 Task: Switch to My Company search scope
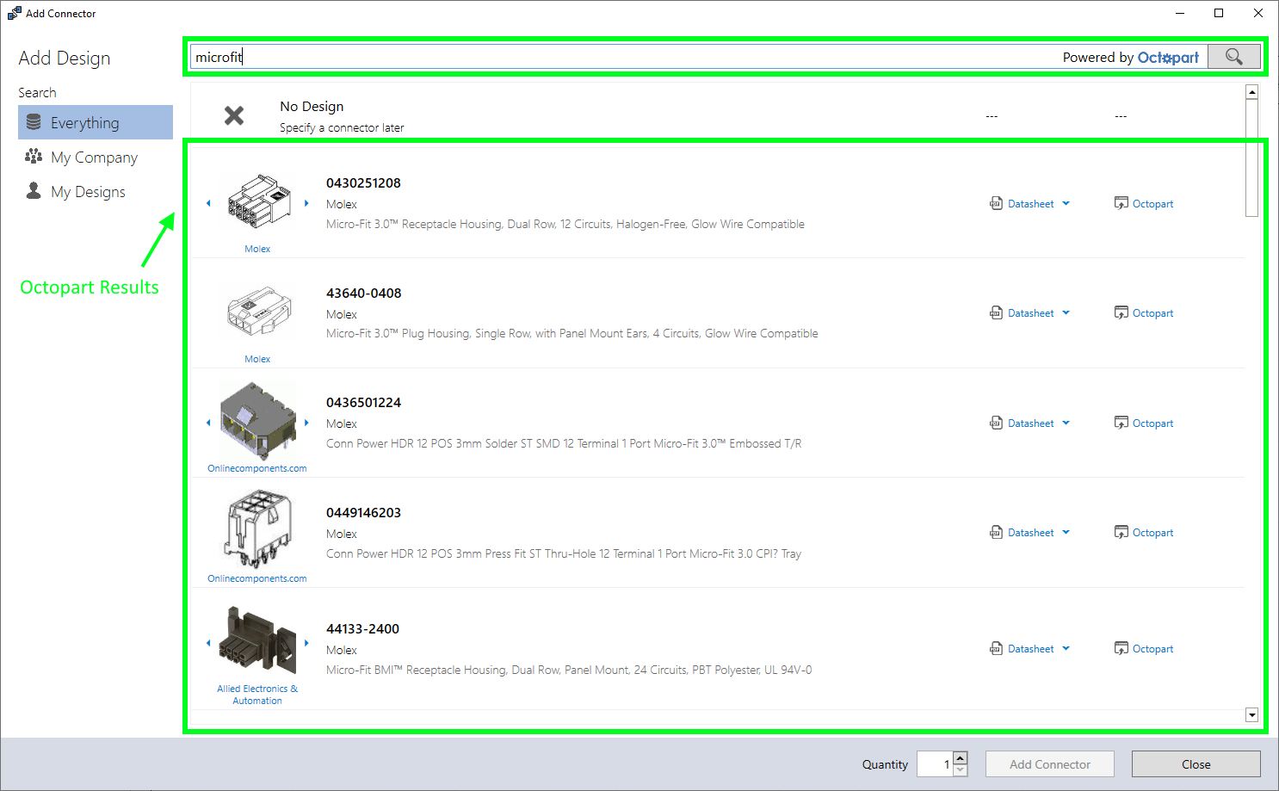[96, 157]
